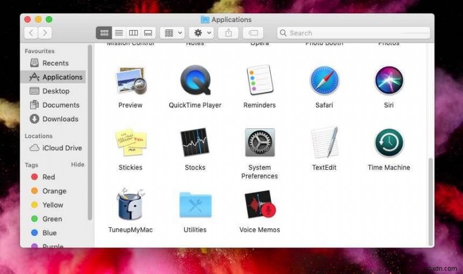
Task: Switch to gallery view
Action: point(148,33)
